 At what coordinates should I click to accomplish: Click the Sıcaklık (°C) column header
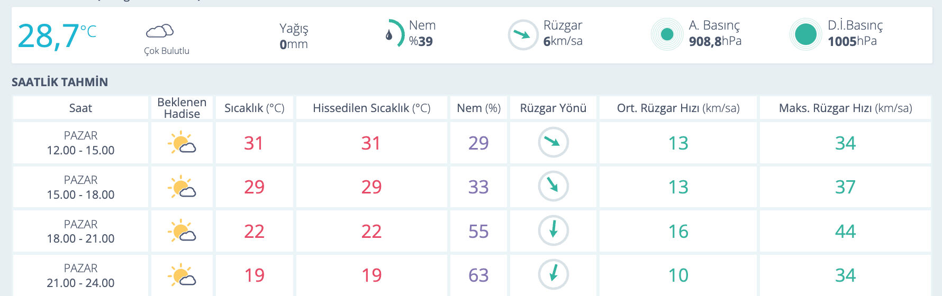pos(254,108)
